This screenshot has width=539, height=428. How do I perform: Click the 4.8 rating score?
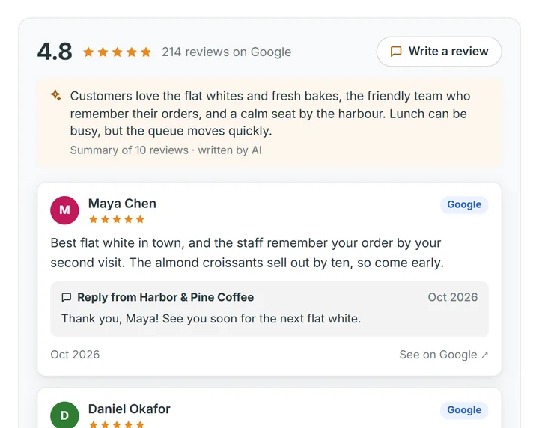[55, 52]
